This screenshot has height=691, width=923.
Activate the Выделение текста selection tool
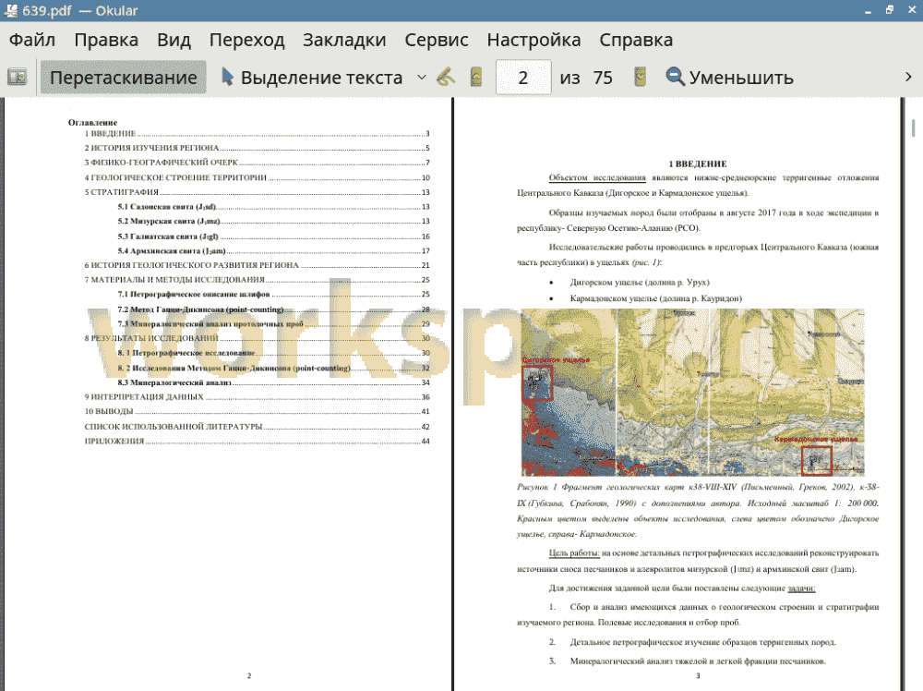(312, 78)
